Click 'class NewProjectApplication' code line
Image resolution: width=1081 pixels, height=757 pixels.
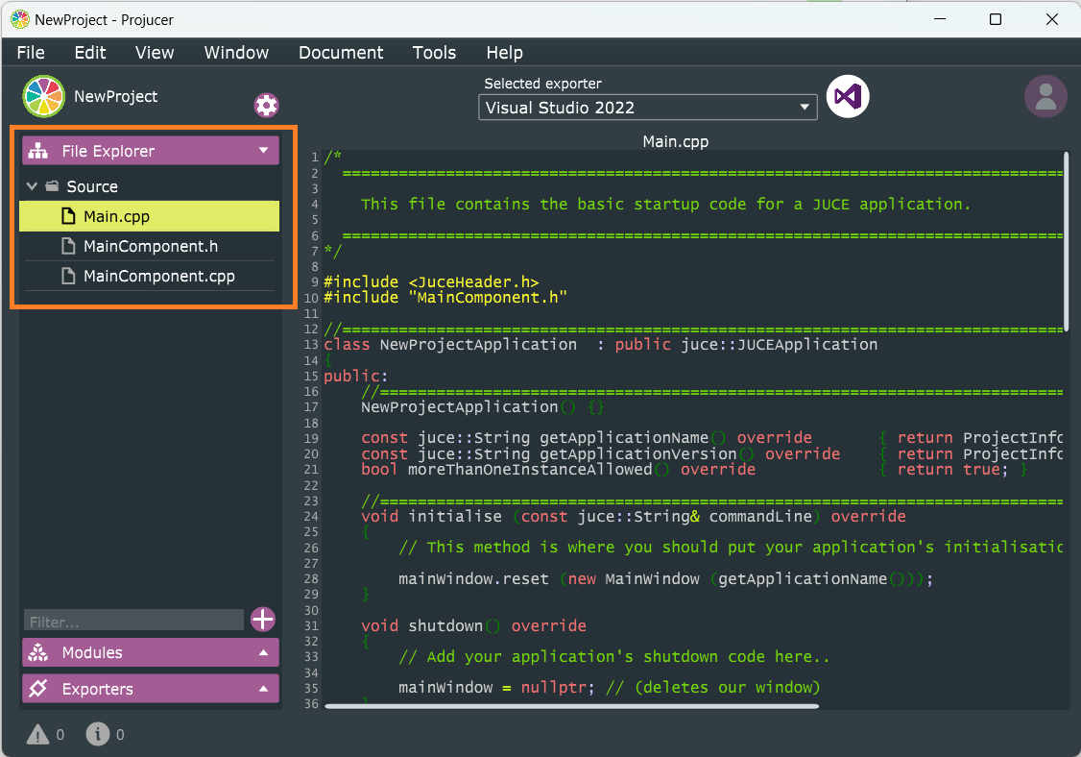point(600,344)
